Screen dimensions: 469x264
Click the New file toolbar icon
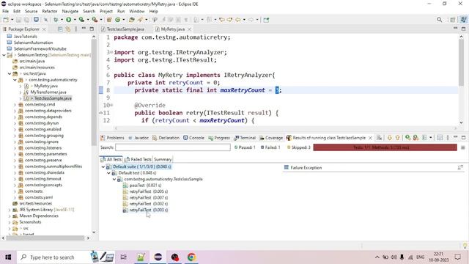coord(6,20)
